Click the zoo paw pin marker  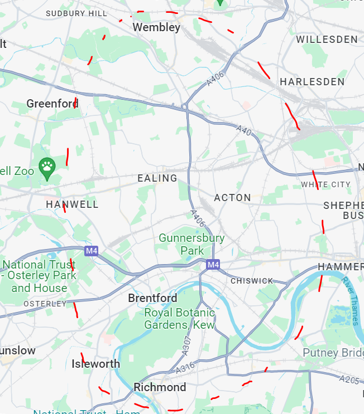tap(47, 169)
